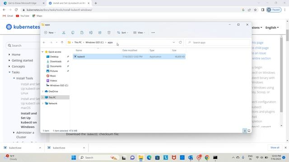
Task: Open Getting started docs link
Action: pos(22,60)
